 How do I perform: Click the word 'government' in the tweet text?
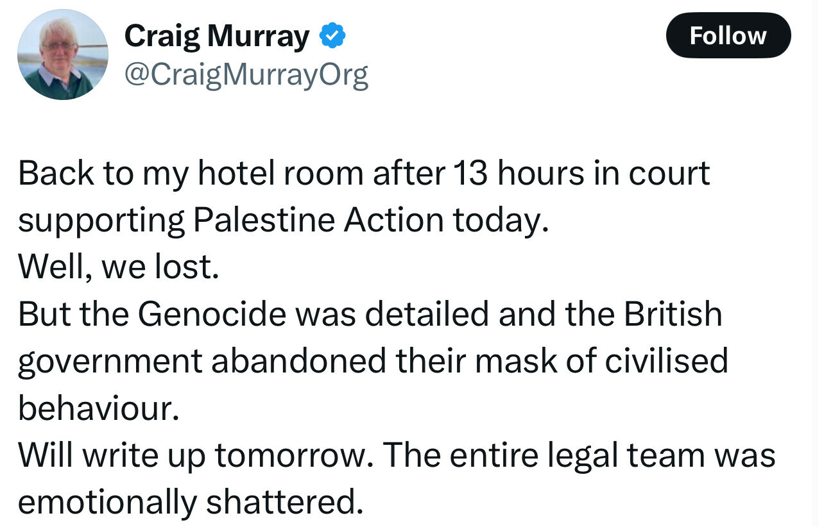coord(110,362)
